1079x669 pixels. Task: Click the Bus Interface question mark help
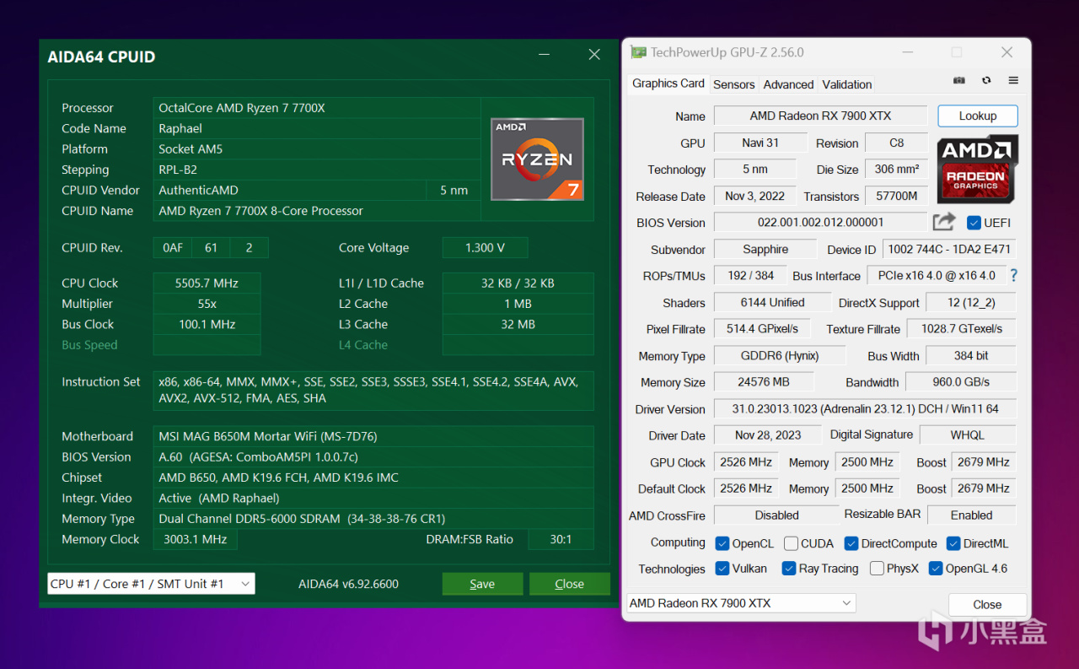[x=1013, y=275]
